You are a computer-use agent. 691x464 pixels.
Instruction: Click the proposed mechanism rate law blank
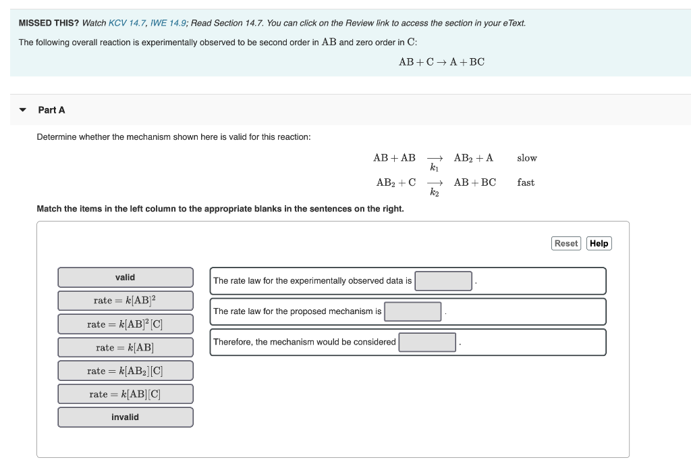click(x=412, y=311)
